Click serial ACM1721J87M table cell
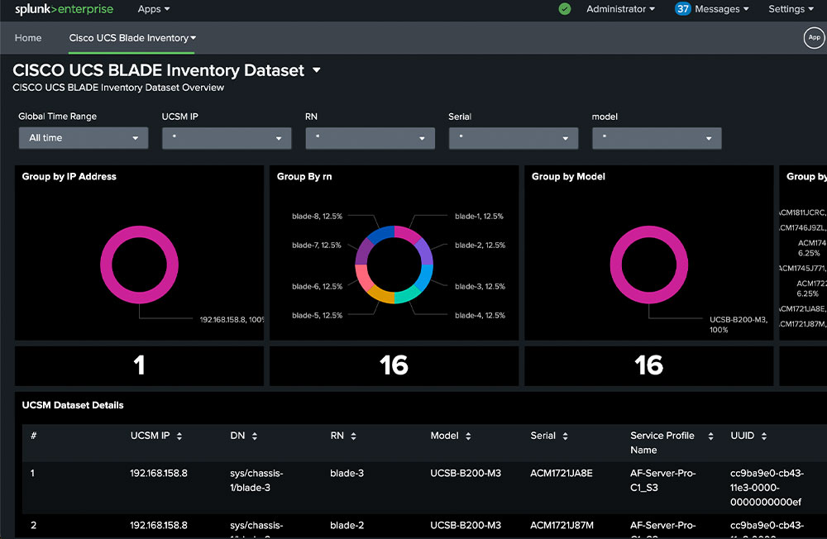 coord(562,525)
